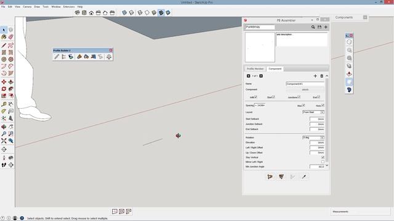This screenshot has height=221, width=394.
Task: Click the Start Setback value field
Action: [x=317, y=119]
